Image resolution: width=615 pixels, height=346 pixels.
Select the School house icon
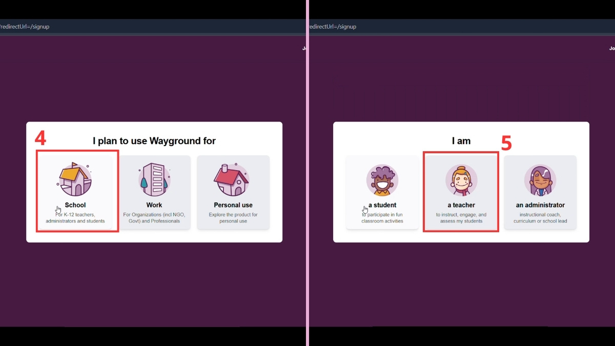tap(75, 179)
